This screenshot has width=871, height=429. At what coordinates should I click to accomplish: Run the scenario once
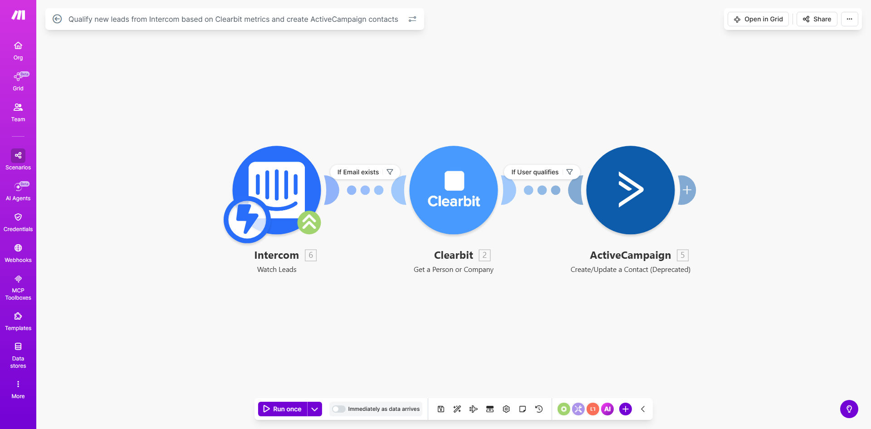[283, 409]
